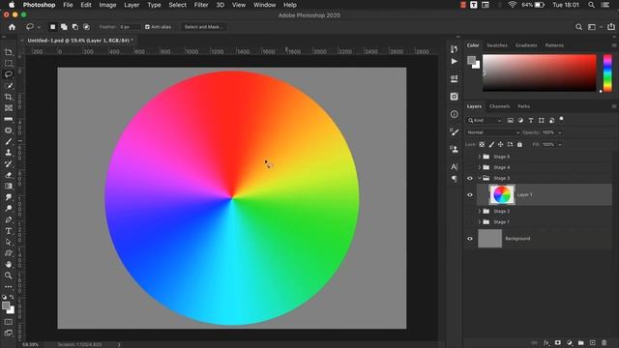The height and width of the screenshot is (348, 619).
Task: Create a new group folder icon
Action: tap(580, 343)
